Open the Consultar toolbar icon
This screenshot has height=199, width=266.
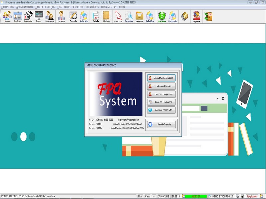coord(28,17)
